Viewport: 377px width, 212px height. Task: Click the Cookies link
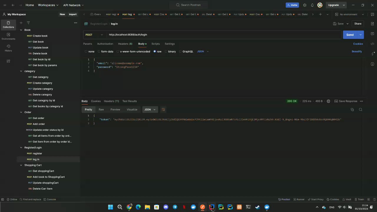358,44
